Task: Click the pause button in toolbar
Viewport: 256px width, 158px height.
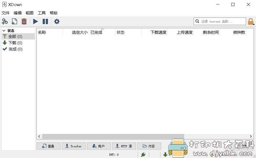Action: click(45, 21)
